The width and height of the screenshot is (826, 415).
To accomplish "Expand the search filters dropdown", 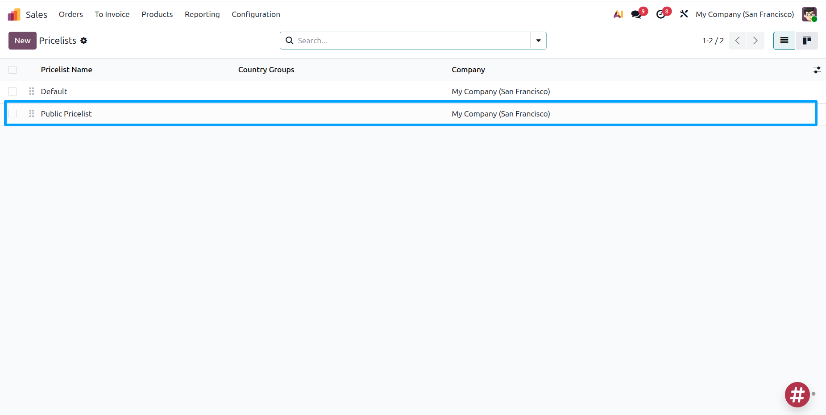I will coord(539,40).
